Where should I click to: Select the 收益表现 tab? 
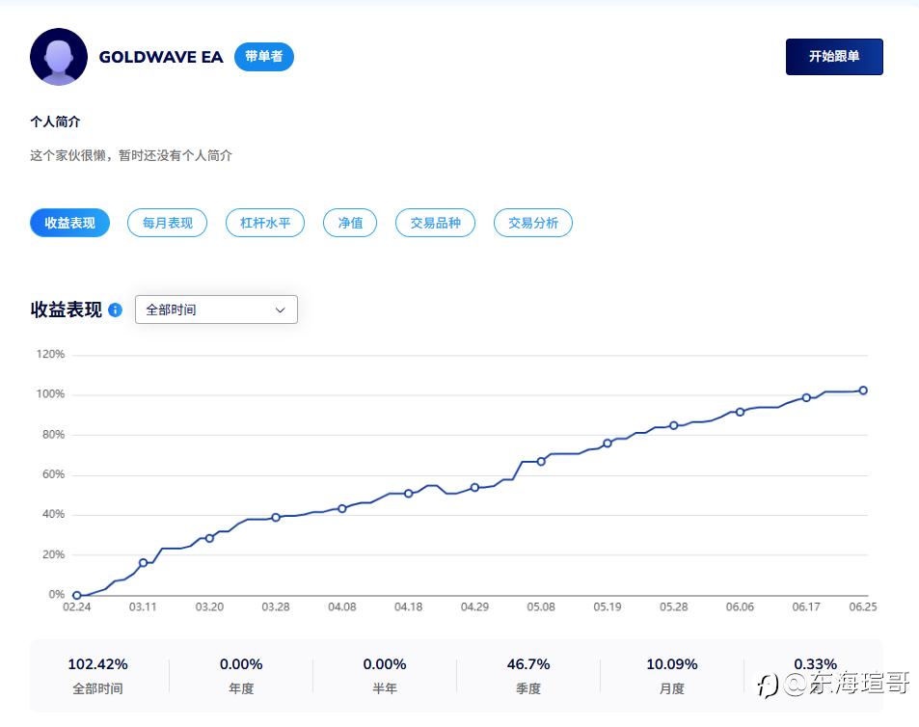coord(69,223)
